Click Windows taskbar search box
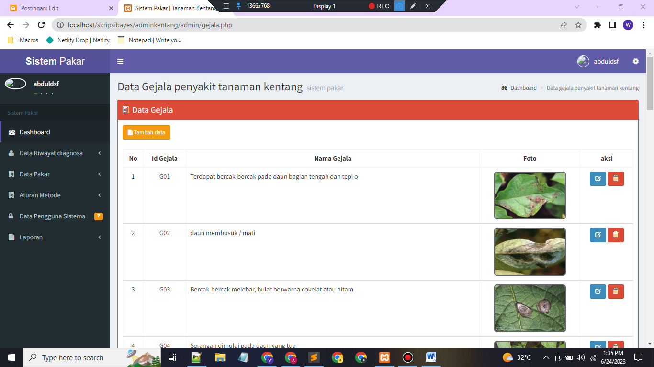The width and height of the screenshot is (654, 367). tap(93, 357)
